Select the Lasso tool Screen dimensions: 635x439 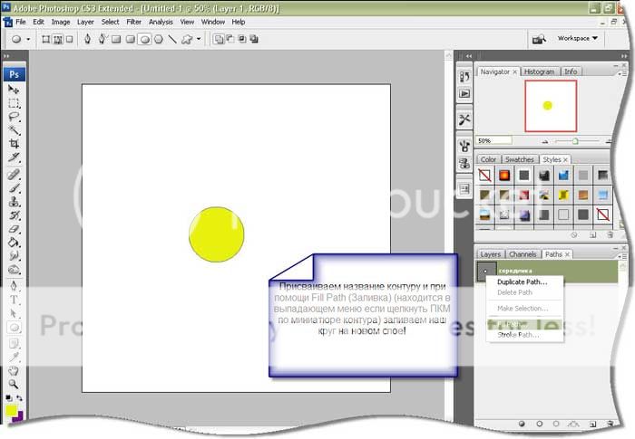point(15,117)
